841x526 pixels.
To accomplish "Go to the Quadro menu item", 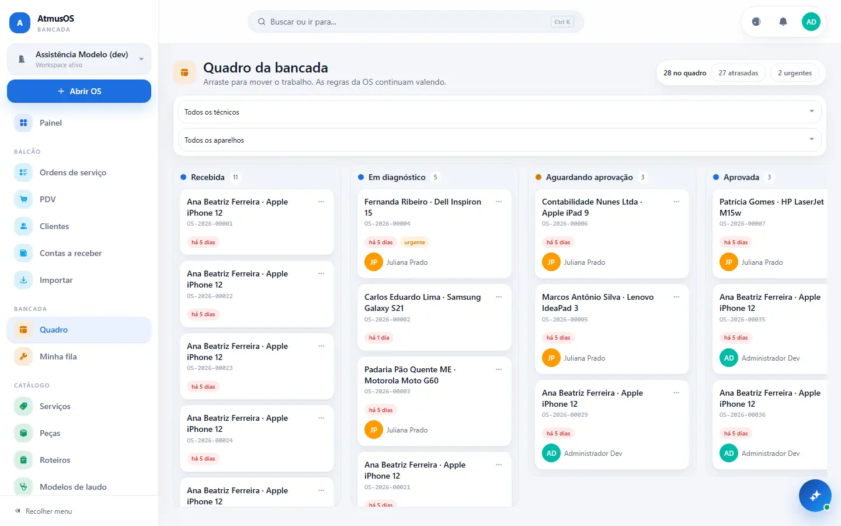I will pos(79,330).
